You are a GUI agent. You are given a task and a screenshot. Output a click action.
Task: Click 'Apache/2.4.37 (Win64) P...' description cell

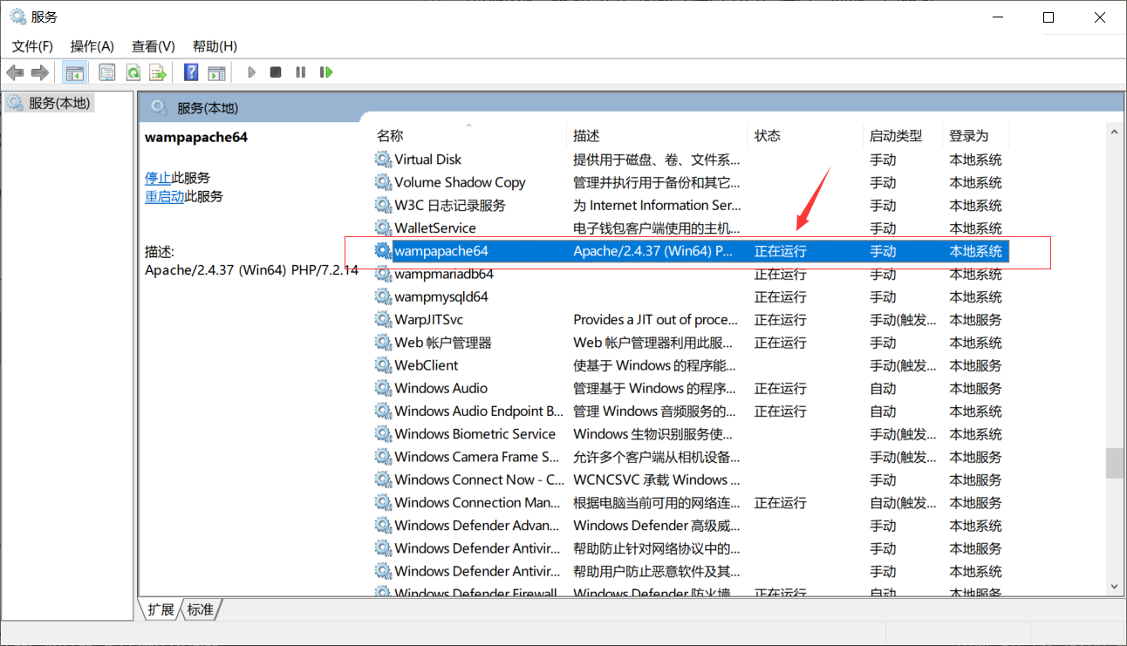[x=653, y=251]
